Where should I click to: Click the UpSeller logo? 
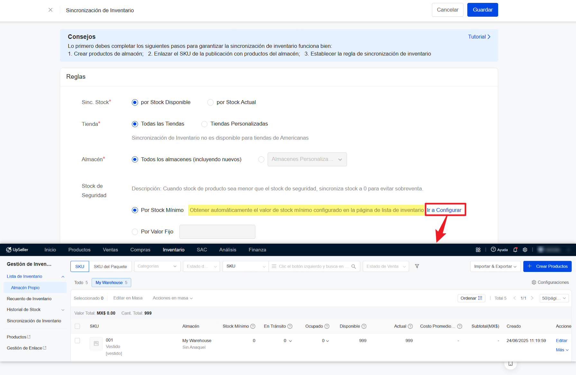[17, 249]
